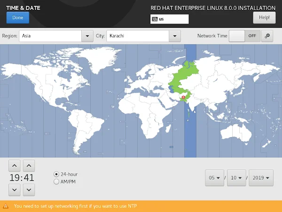
Task: Click the Asia region text field
Action: [x=50, y=36]
